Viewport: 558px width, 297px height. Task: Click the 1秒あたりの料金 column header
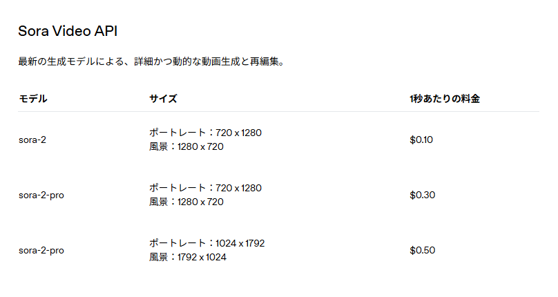[444, 99]
